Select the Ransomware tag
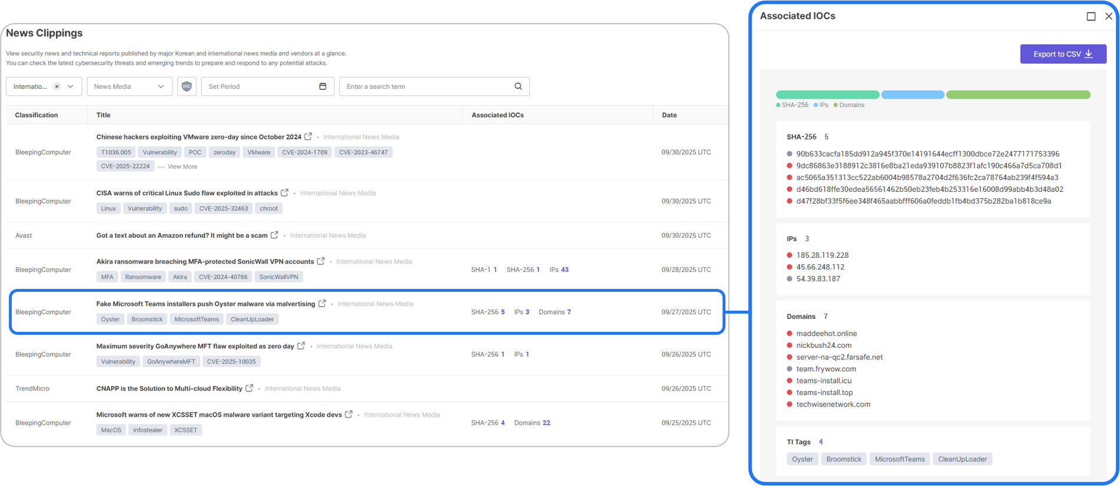1120x486 pixels. point(143,277)
